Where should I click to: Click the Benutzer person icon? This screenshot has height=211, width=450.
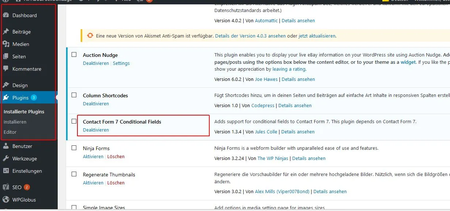coord(6,146)
